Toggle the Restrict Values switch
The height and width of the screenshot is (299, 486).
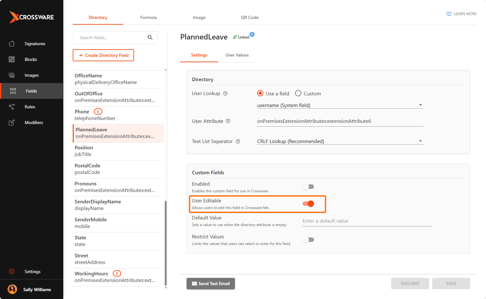tap(308, 240)
